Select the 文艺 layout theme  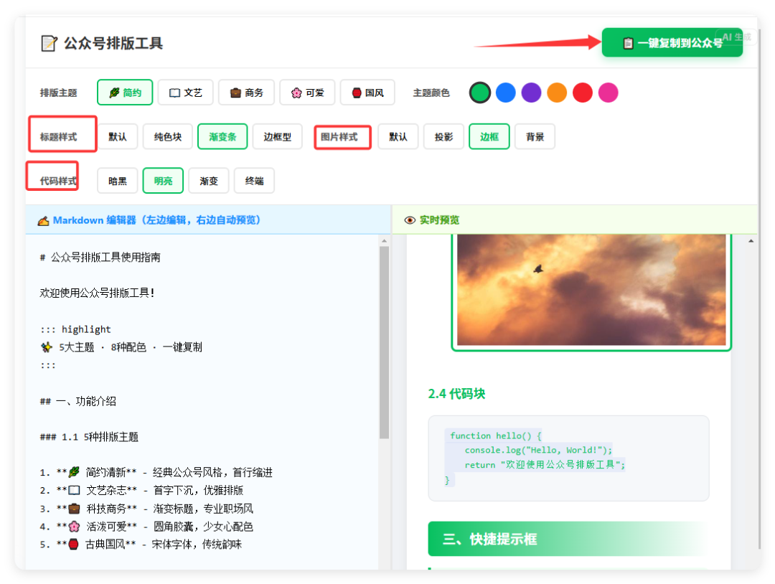[x=185, y=93]
